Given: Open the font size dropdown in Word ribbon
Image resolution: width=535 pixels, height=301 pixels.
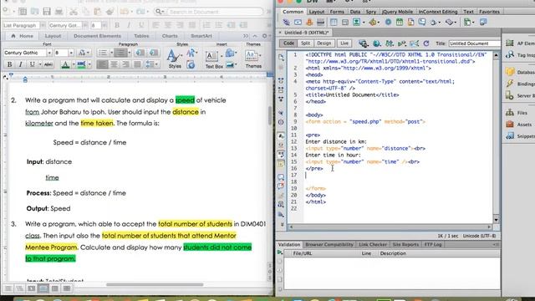Looking at the screenshot, I should 71,53.
